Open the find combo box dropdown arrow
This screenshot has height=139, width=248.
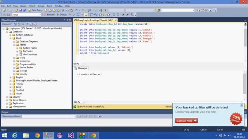tap(193, 10)
